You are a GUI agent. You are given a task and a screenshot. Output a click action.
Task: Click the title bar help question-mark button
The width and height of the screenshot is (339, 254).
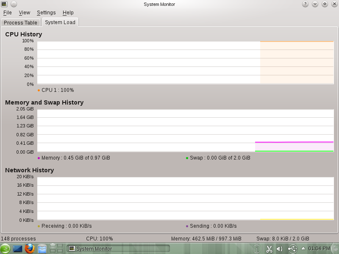(305, 4)
